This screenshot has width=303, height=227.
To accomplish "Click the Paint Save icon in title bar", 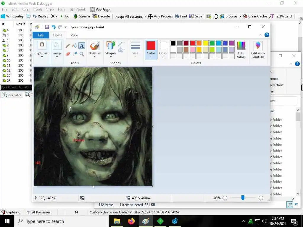I will (47, 27).
